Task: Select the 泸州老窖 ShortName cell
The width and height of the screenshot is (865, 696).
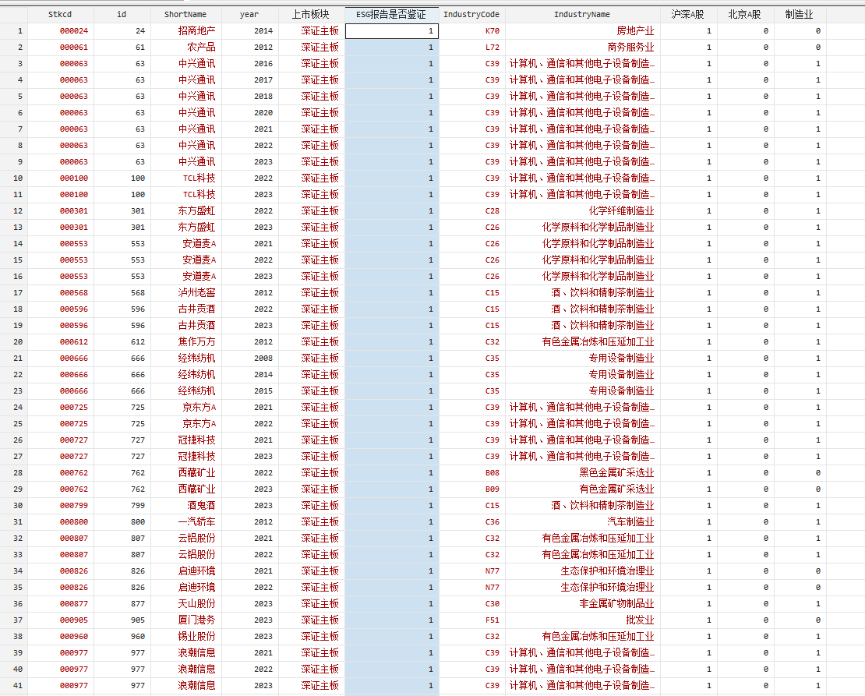Action: [196, 293]
